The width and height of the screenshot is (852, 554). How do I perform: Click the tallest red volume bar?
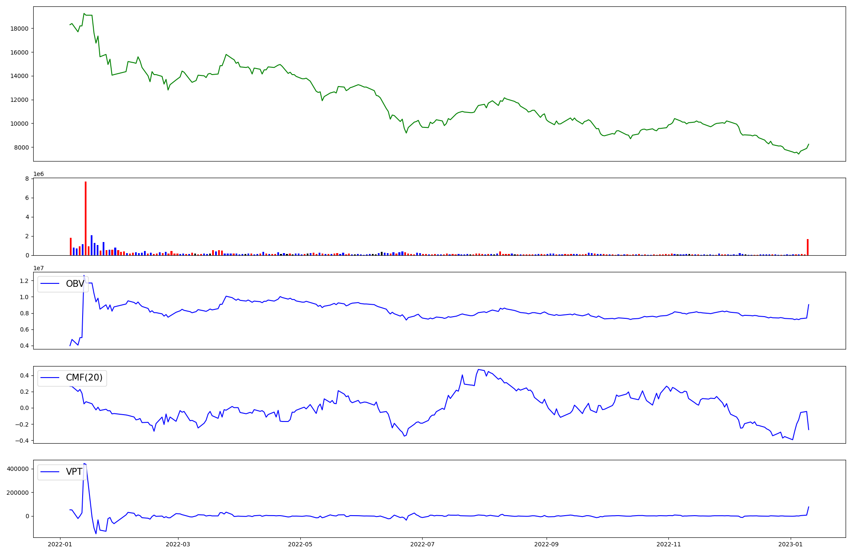[x=86, y=218]
